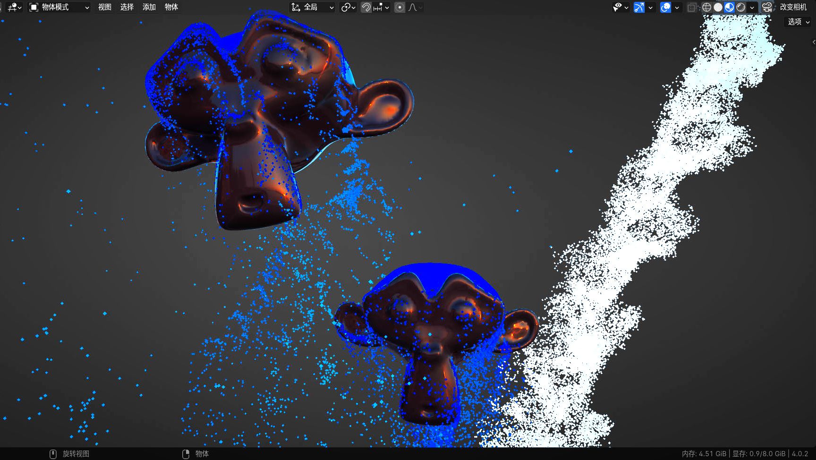Click the selectability and visibility eye icon
Image resolution: width=816 pixels, height=460 pixels.
click(x=617, y=7)
